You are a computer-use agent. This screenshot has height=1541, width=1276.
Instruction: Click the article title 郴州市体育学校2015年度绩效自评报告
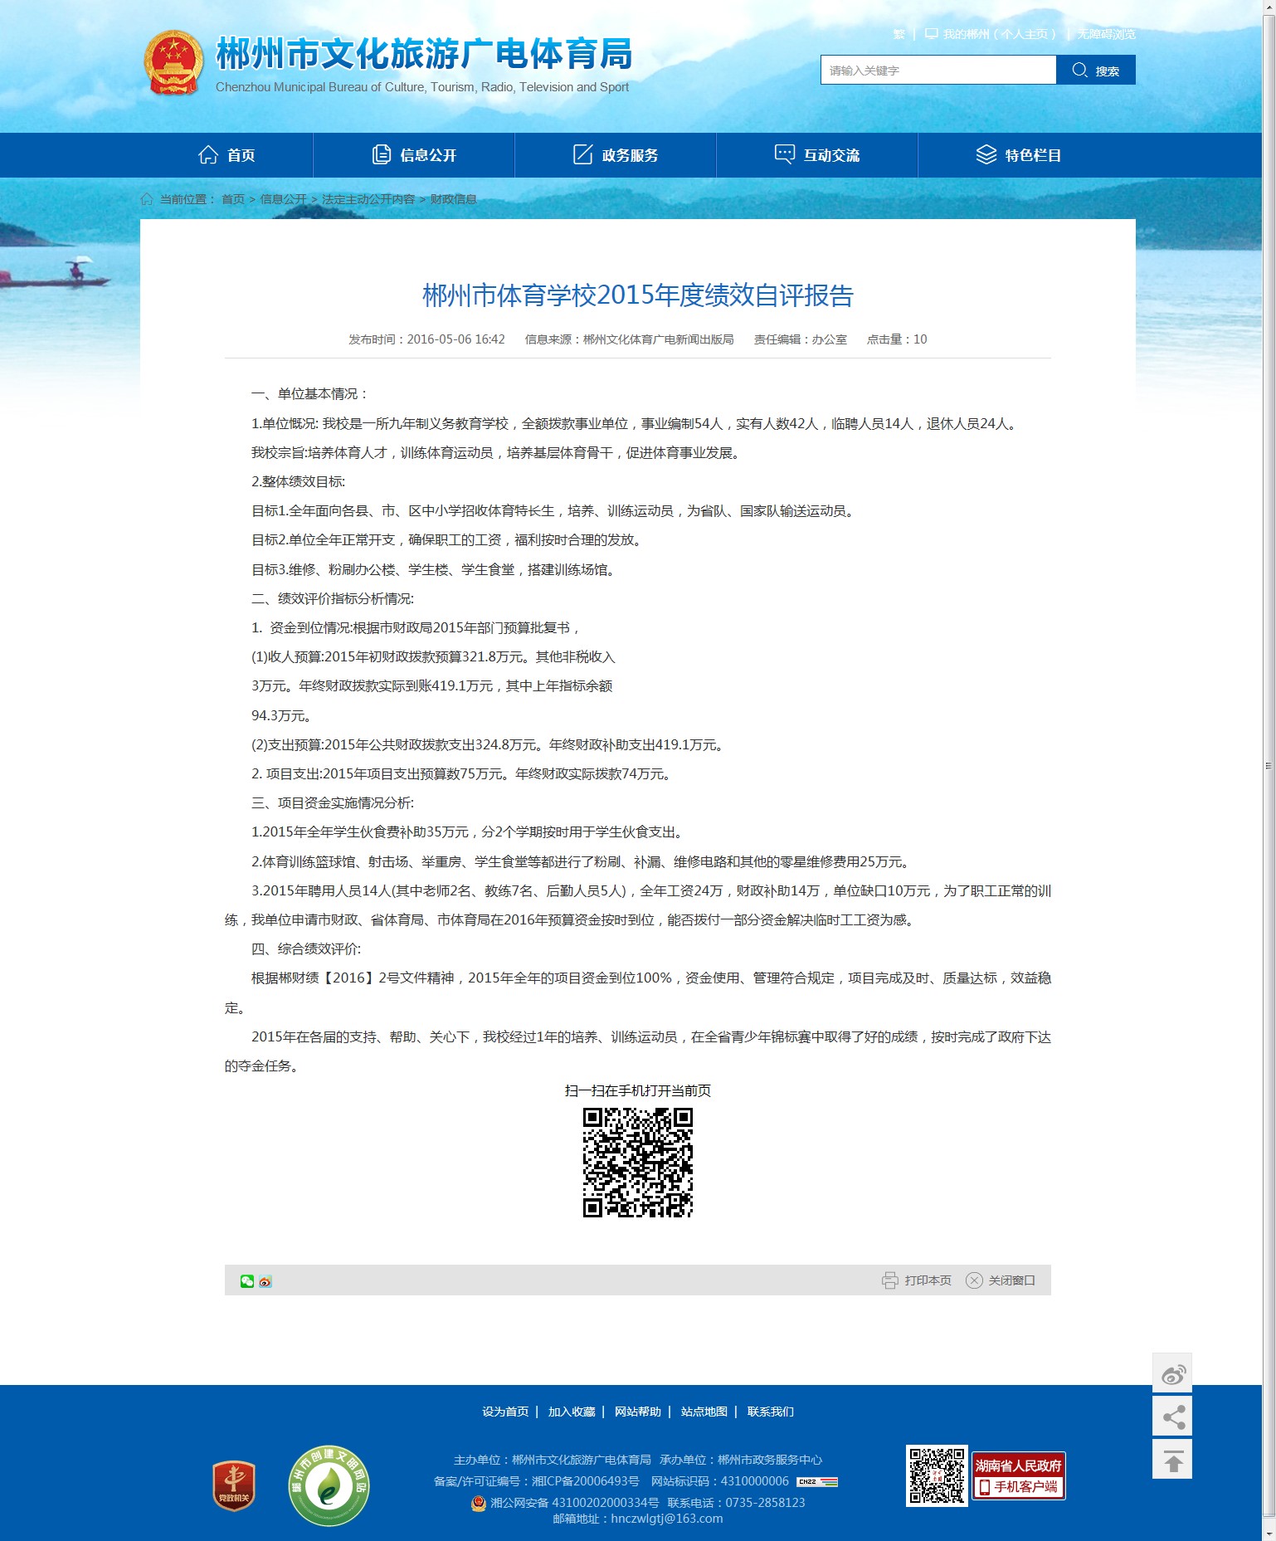coord(638,295)
